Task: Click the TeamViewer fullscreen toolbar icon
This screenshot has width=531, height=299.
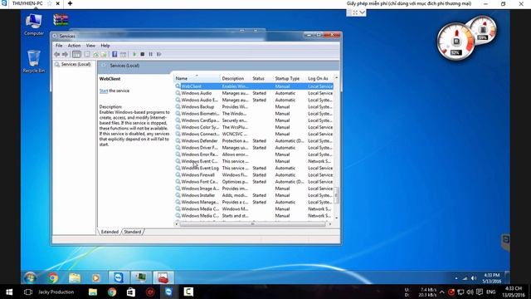Action: click(x=355, y=12)
